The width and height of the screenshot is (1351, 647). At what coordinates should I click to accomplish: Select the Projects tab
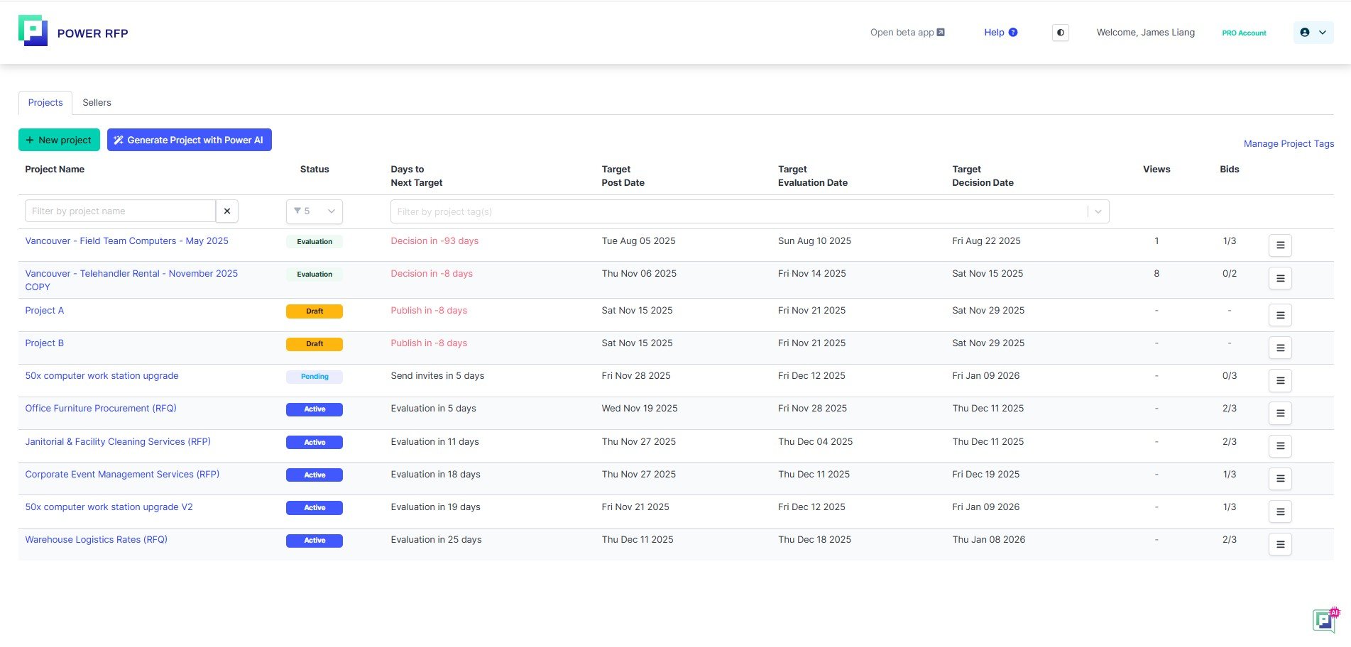pyautogui.click(x=45, y=103)
